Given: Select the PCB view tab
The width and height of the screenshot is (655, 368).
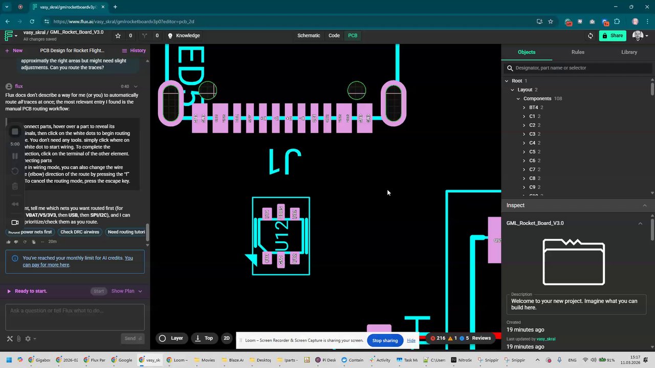Looking at the screenshot, I should point(353,36).
